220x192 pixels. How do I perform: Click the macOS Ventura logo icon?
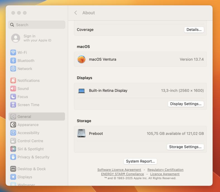pyautogui.click(x=81, y=59)
